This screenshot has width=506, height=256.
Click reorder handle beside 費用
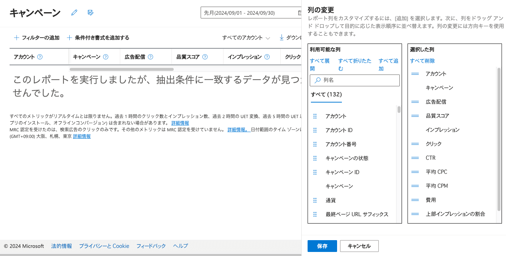pos(415,200)
